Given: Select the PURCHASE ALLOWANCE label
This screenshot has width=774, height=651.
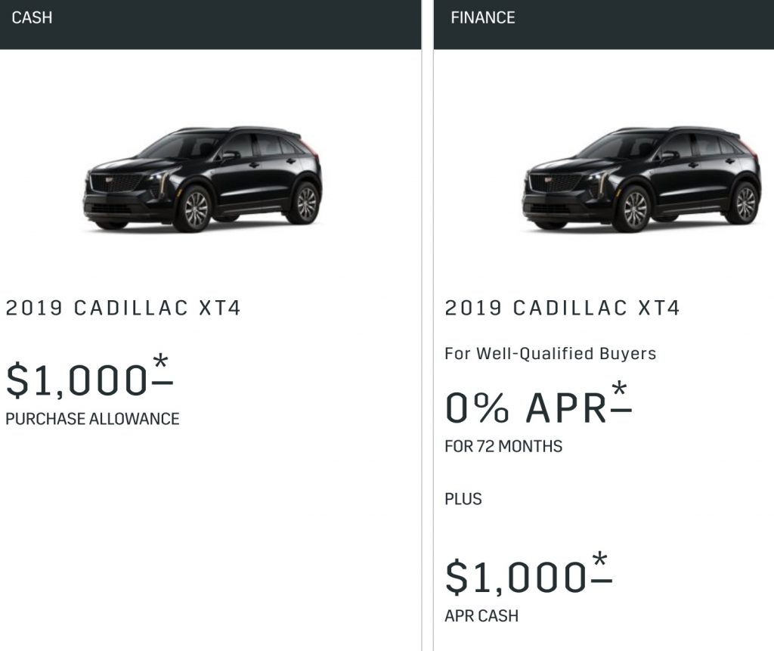Looking at the screenshot, I should pos(92,419).
